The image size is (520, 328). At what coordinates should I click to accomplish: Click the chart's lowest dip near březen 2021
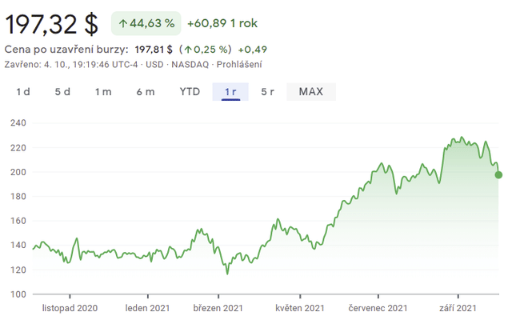(x=227, y=274)
